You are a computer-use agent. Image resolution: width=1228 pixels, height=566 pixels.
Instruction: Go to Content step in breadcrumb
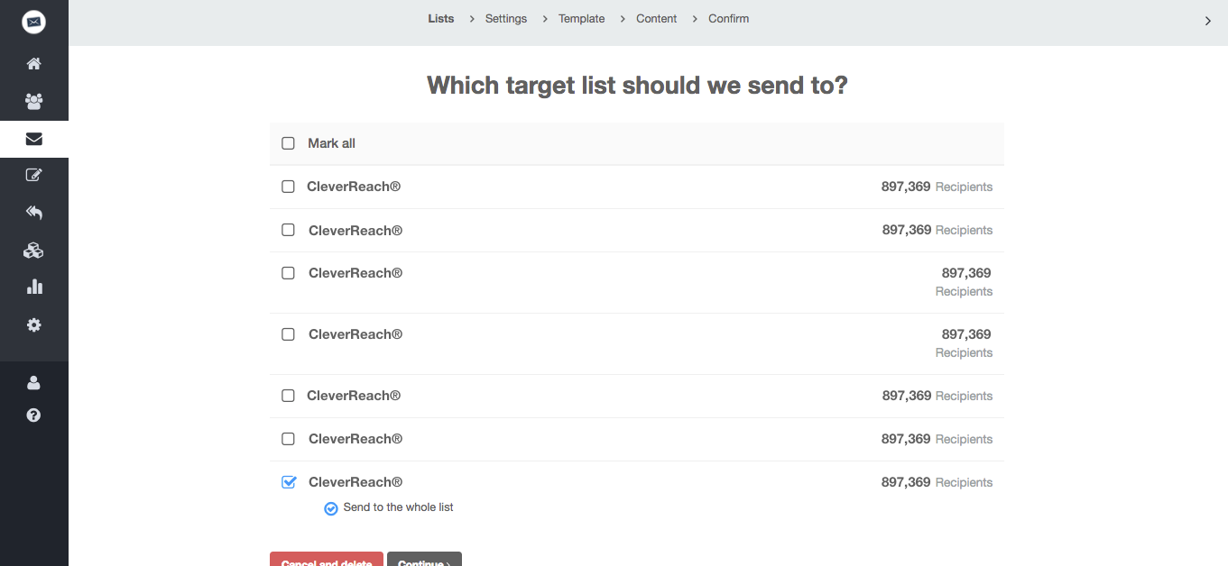(x=657, y=19)
